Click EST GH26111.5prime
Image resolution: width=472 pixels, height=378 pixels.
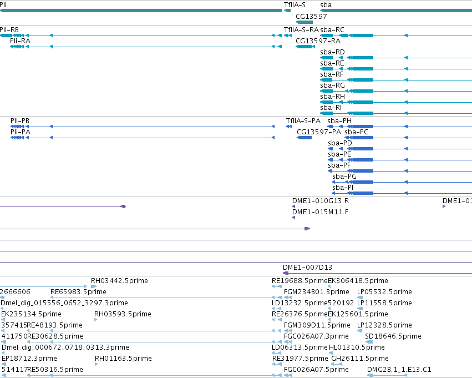pyautogui.click(x=360, y=359)
